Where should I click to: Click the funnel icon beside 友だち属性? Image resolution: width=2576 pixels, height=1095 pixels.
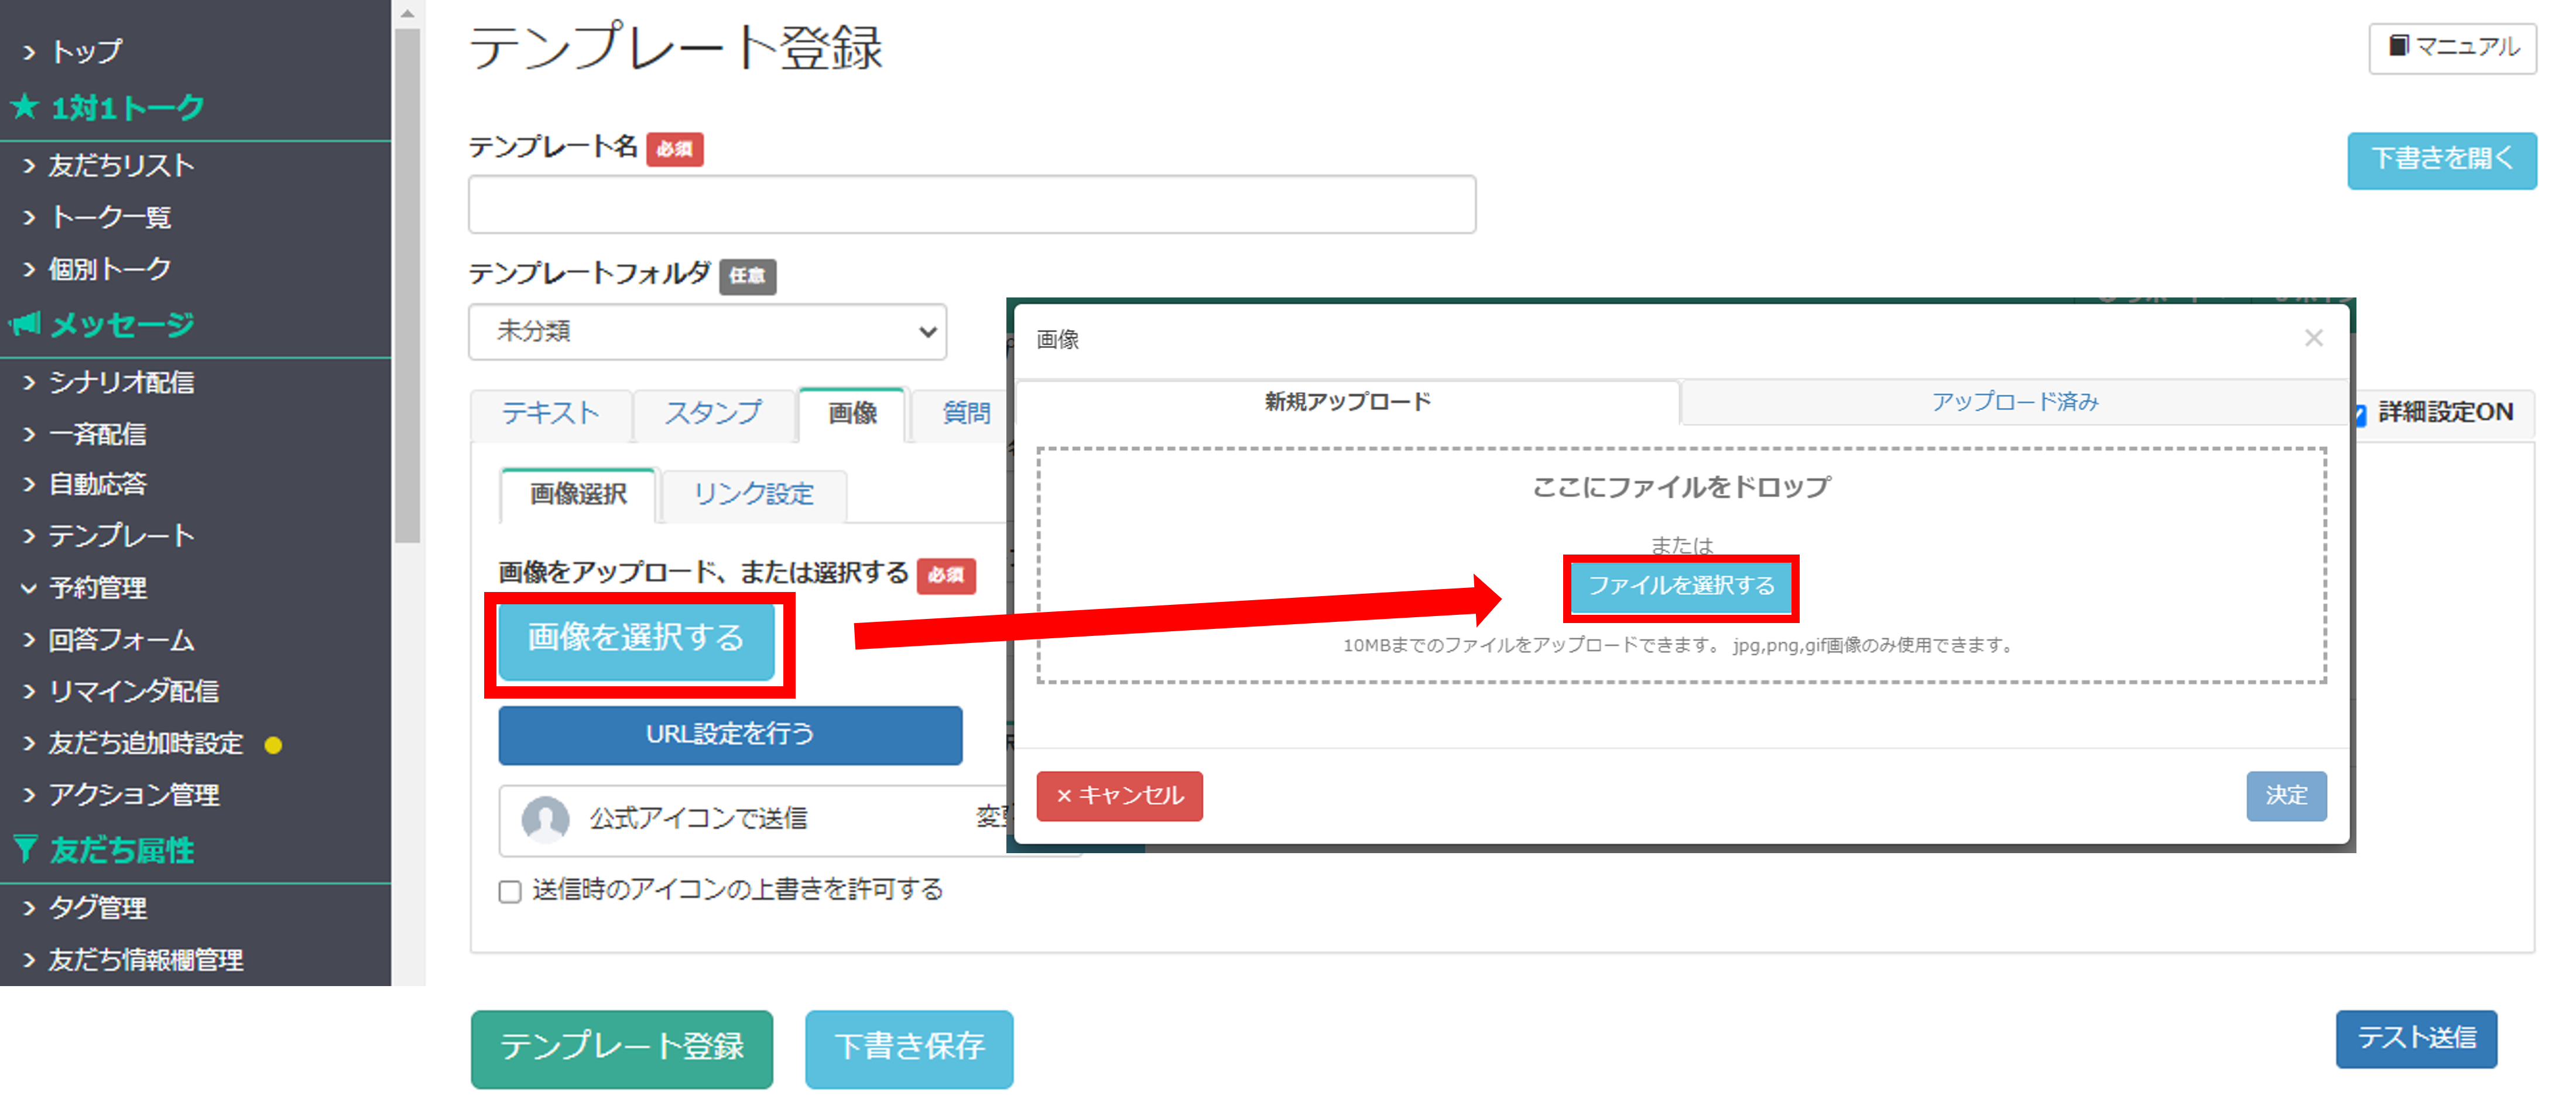pos(26,849)
